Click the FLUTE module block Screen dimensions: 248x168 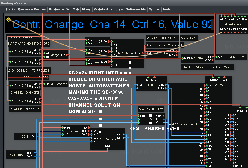pyautogui.click(x=150, y=85)
